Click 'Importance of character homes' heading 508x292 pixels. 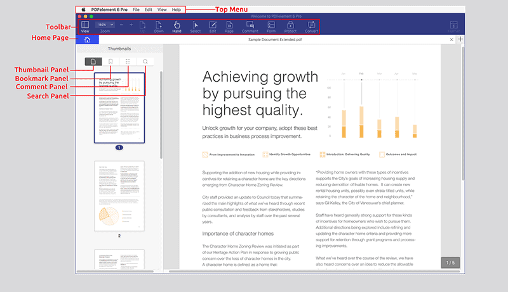[x=237, y=234]
